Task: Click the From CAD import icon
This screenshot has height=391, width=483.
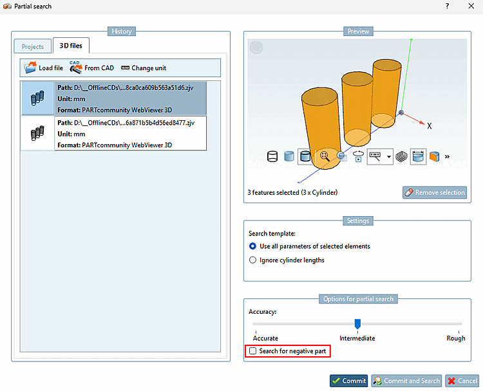Action: (75, 68)
